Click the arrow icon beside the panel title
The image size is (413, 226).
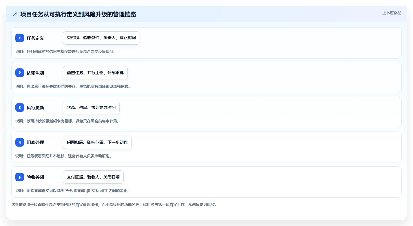click(x=15, y=14)
